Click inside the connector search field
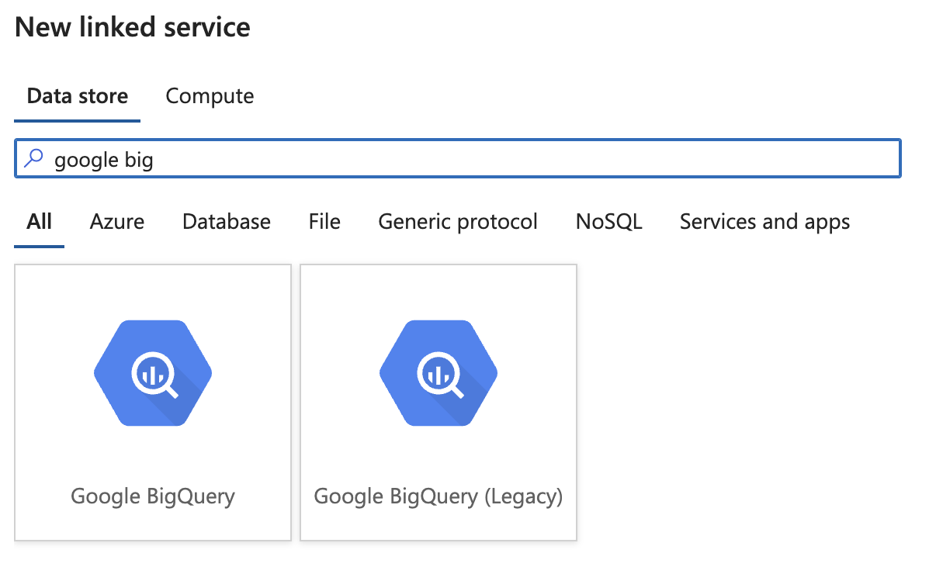 458,159
